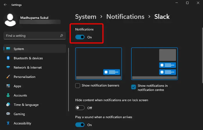Enable Show notification banners checkbox

coord(77,85)
